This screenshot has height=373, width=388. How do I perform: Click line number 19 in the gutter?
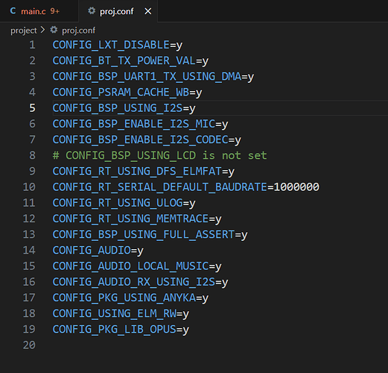pyautogui.click(x=29, y=329)
